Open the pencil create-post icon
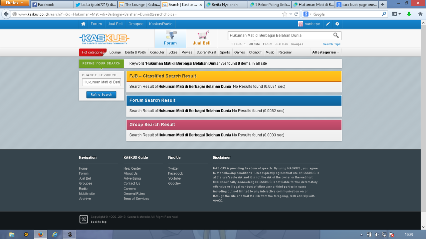The image size is (426, 239). click(328, 24)
